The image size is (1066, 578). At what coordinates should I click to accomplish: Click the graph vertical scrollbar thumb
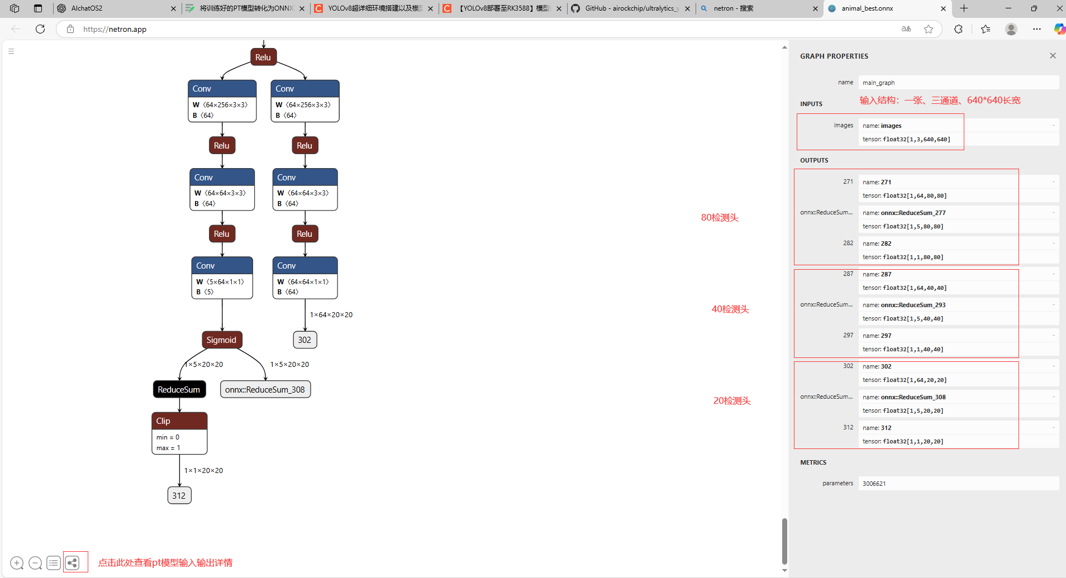(x=784, y=541)
